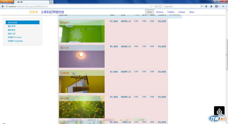Click the 魔幻仙紫 room name label
Screen dimensions: 228x124
[65, 48]
